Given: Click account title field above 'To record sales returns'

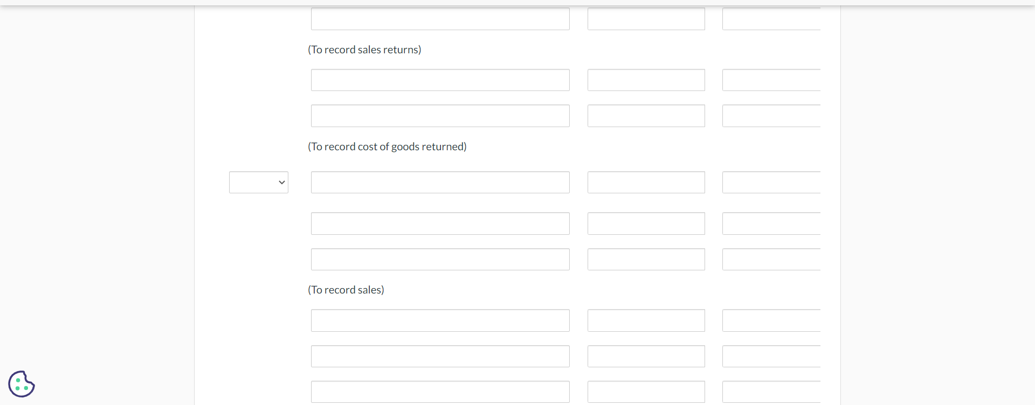Looking at the screenshot, I should point(440,19).
